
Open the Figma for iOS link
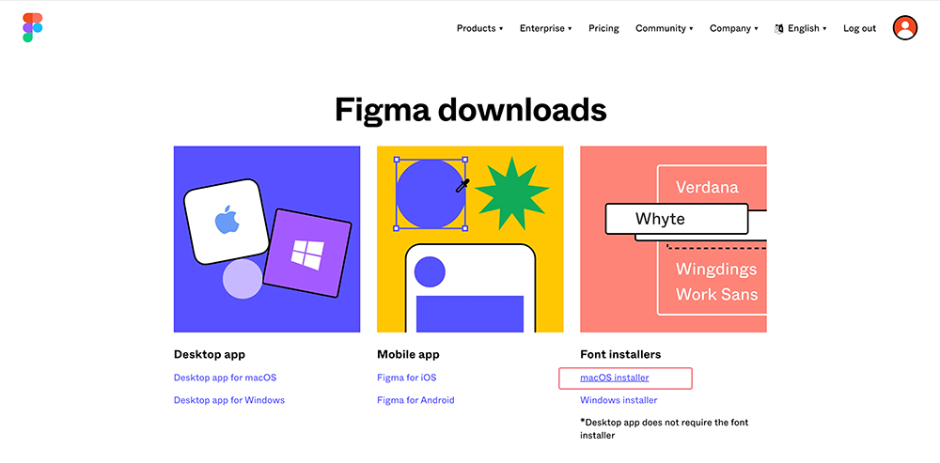coord(406,378)
